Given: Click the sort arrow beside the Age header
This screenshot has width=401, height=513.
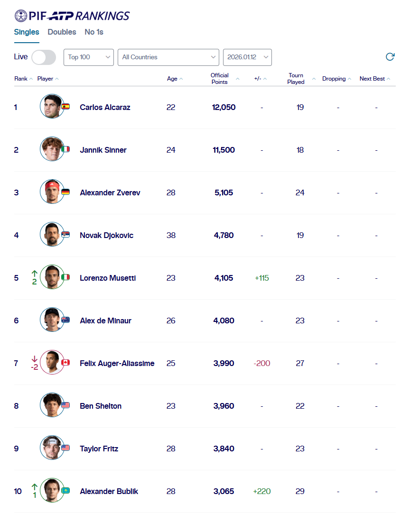Looking at the screenshot, I should pyautogui.click(x=181, y=79).
